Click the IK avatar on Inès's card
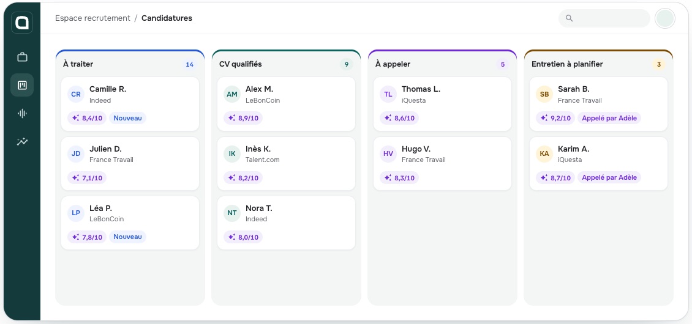The image size is (692, 324). pyautogui.click(x=232, y=154)
